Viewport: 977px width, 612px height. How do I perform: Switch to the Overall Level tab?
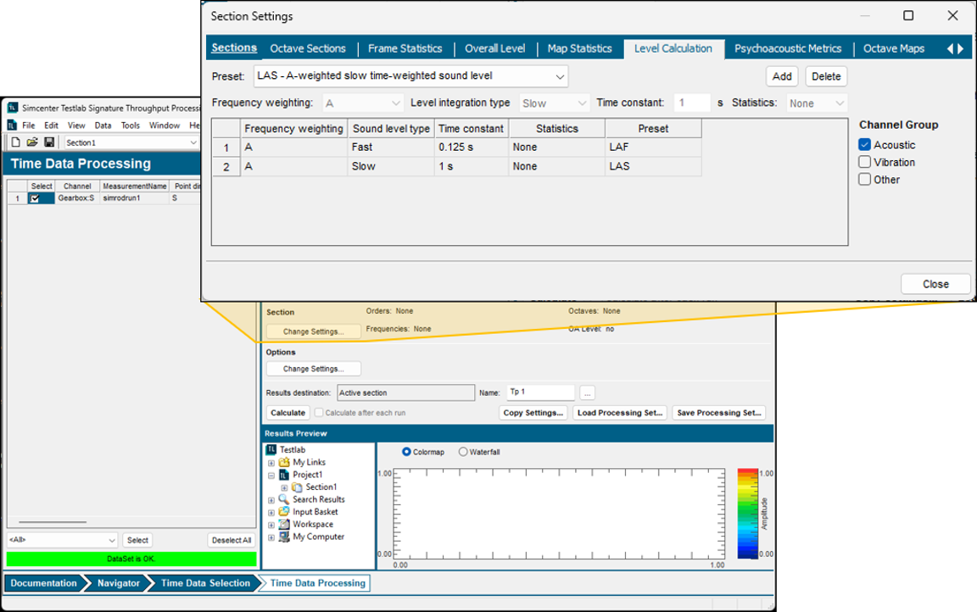tap(494, 48)
